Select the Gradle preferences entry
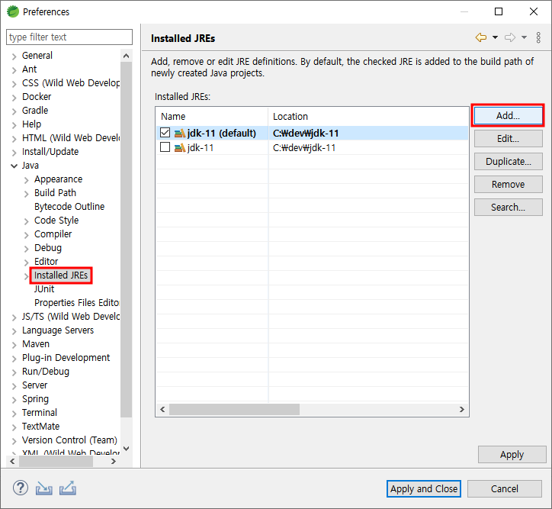The width and height of the screenshot is (552, 509). click(35, 110)
